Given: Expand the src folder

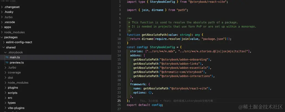Looking at the screenshot, I should 10,98.
